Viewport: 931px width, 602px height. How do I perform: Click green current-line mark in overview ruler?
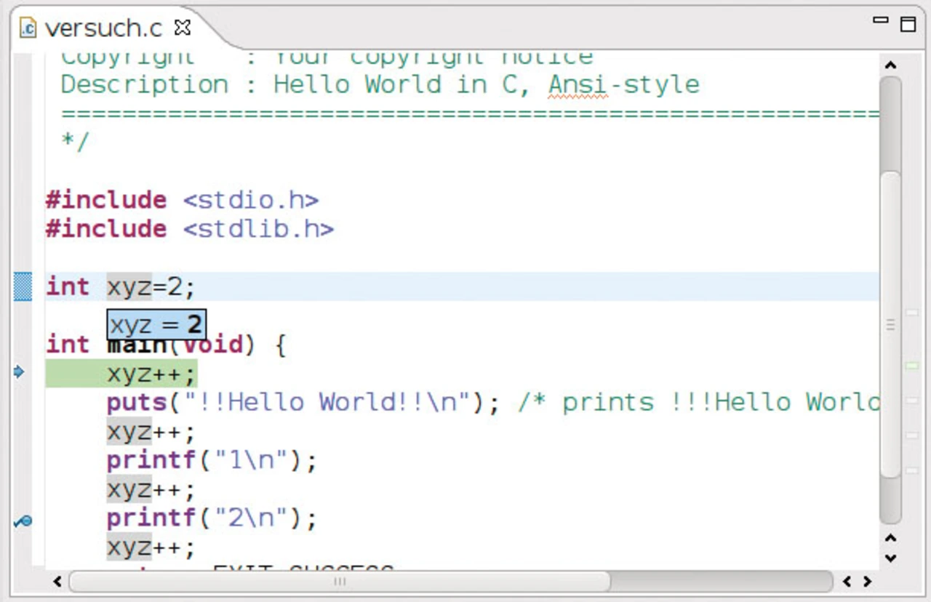point(911,366)
